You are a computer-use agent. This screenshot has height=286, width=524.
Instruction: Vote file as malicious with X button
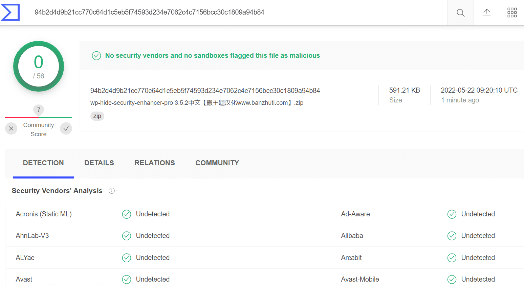[x=11, y=128]
